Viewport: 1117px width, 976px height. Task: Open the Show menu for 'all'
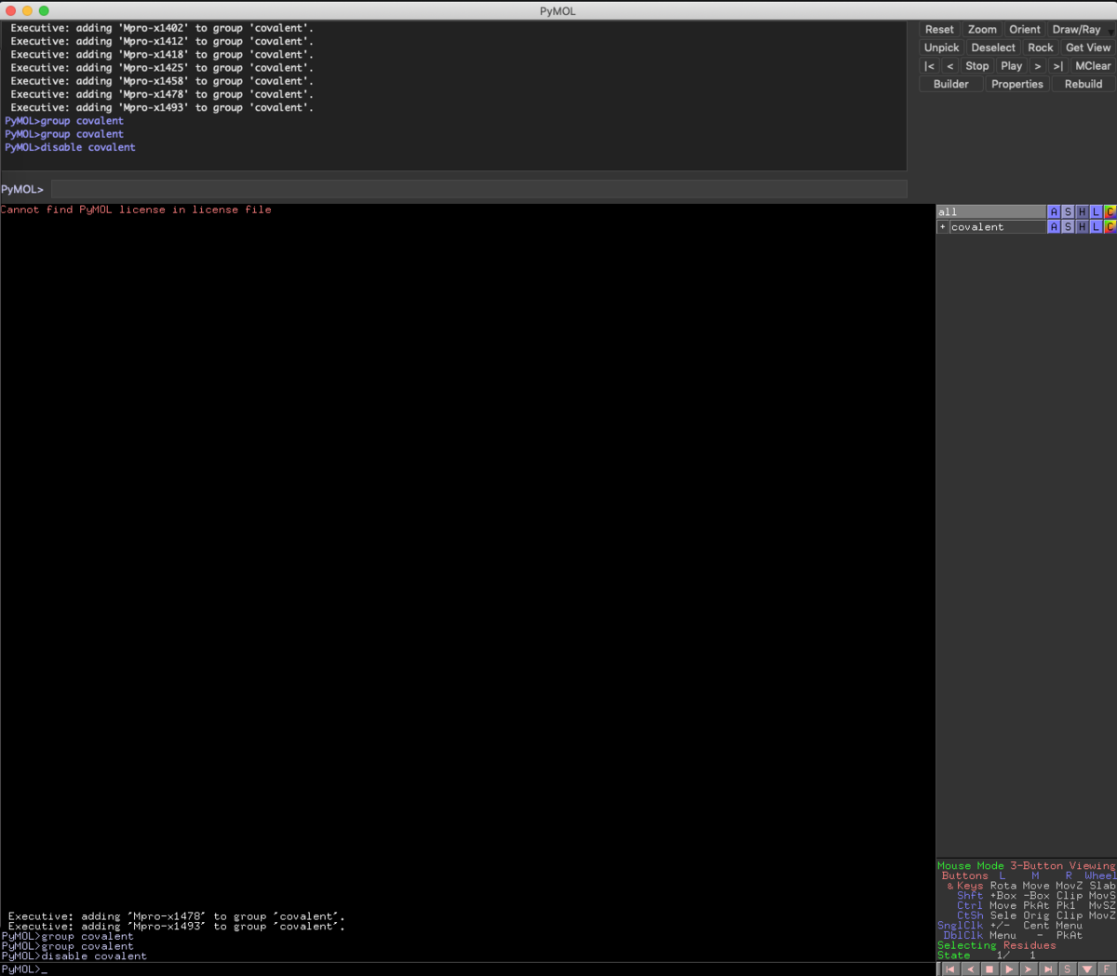(x=1068, y=212)
